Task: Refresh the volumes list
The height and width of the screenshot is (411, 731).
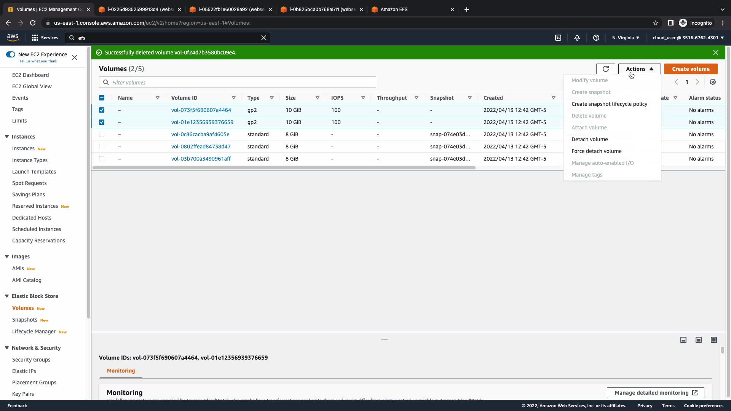Action: pyautogui.click(x=605, y=69)
